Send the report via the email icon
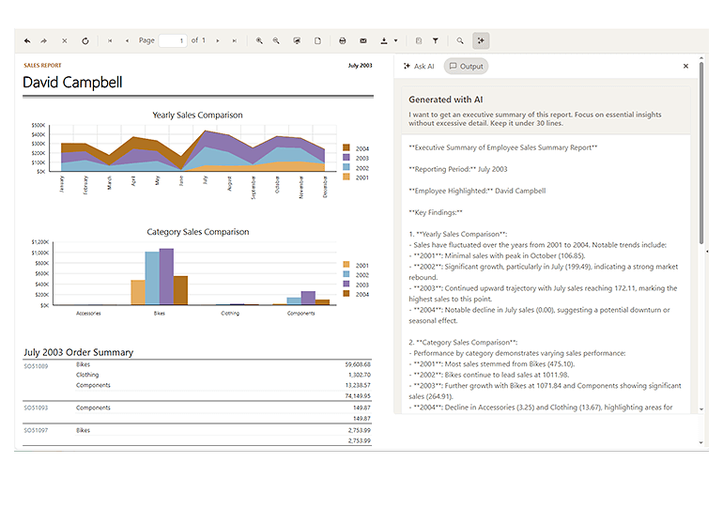The image size is (723, 508). click(363, 41)
